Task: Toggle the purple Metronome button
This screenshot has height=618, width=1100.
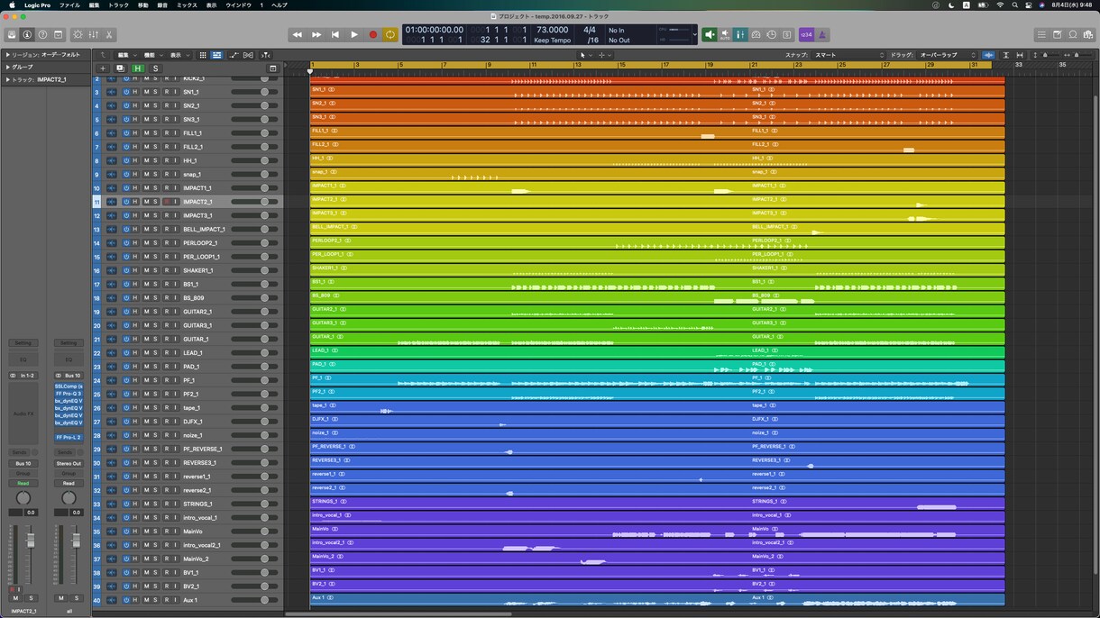Action: [x=821, y=34]
